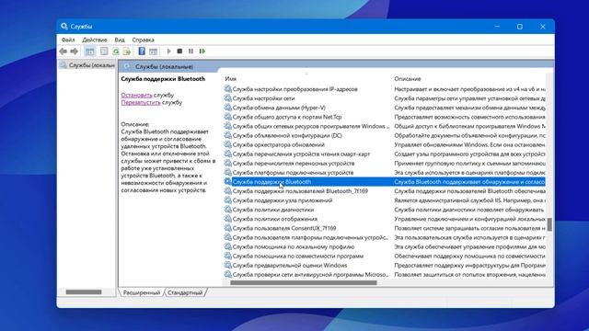Switch to the Расширенный tab
This screenshot has width=589, height=331.
141,292
